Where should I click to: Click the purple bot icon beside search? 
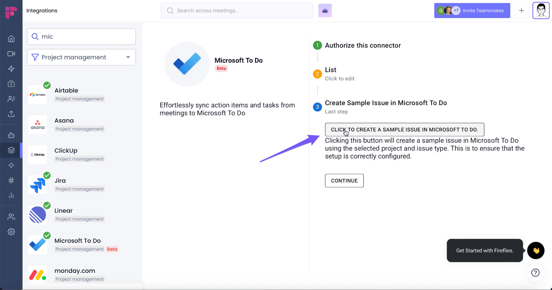click(x=325, y=11)
